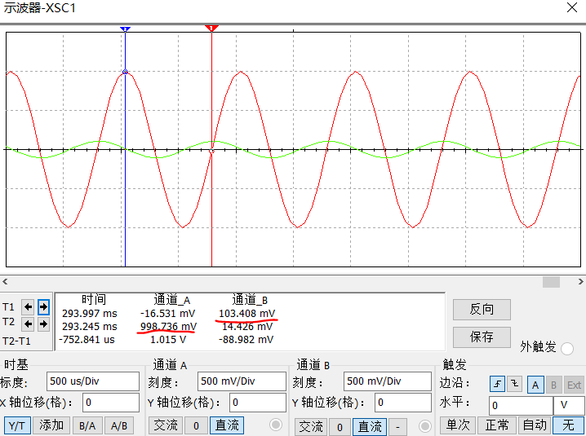Image resolution: width=586 pixels, height=436 pixels.
Task: Set trigger source to Ext
Action: point(574,385)
